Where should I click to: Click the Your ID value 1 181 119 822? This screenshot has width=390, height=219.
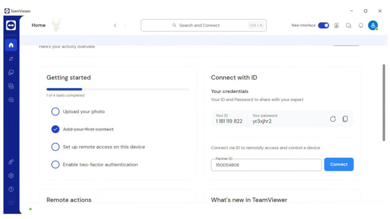point(229,121)
